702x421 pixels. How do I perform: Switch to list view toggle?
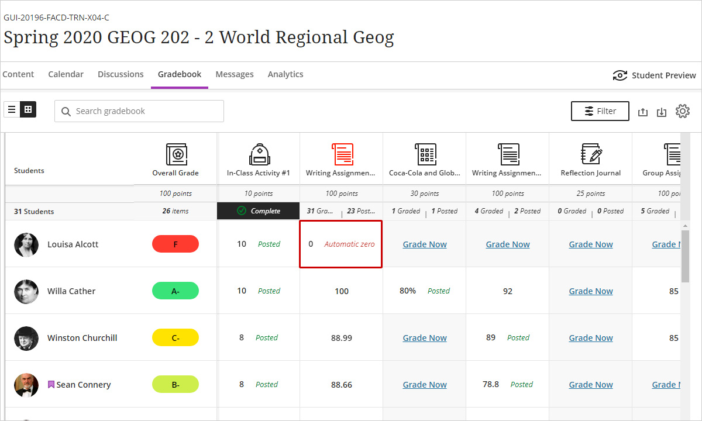(x=12, y=109)
